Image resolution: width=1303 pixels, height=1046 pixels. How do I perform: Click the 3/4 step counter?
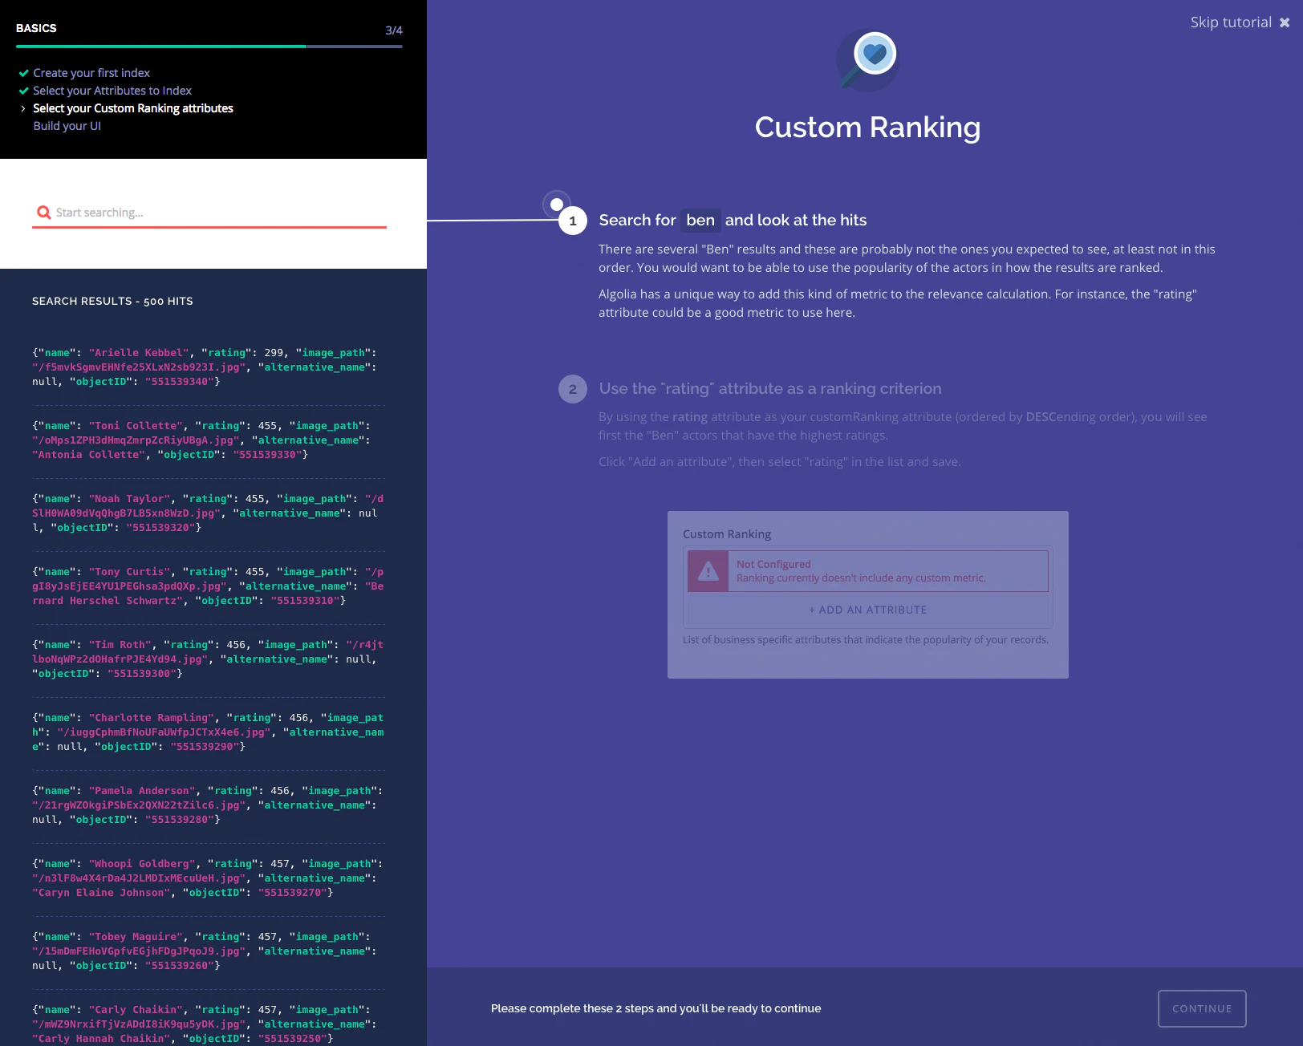click(394, 30)
